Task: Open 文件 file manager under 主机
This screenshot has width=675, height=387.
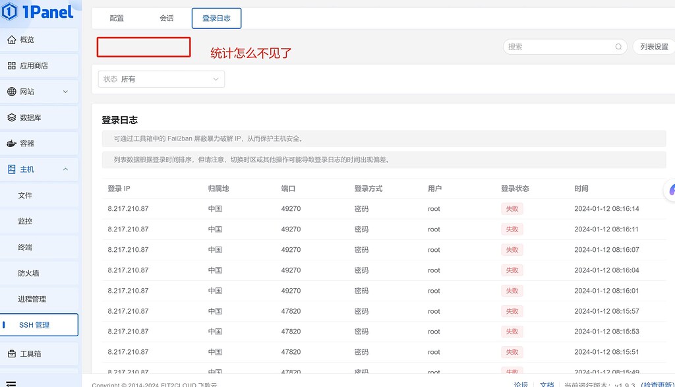Action: point(27,195)
